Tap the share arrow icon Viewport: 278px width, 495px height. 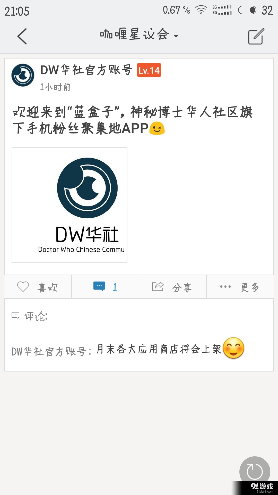coord(158,286)
